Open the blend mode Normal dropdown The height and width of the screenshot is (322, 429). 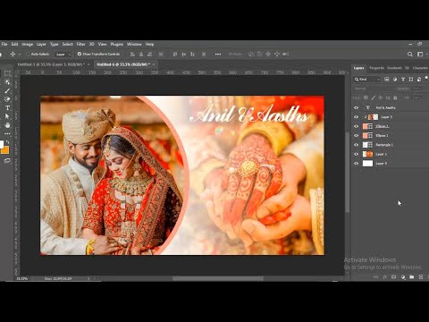[374, 89]
